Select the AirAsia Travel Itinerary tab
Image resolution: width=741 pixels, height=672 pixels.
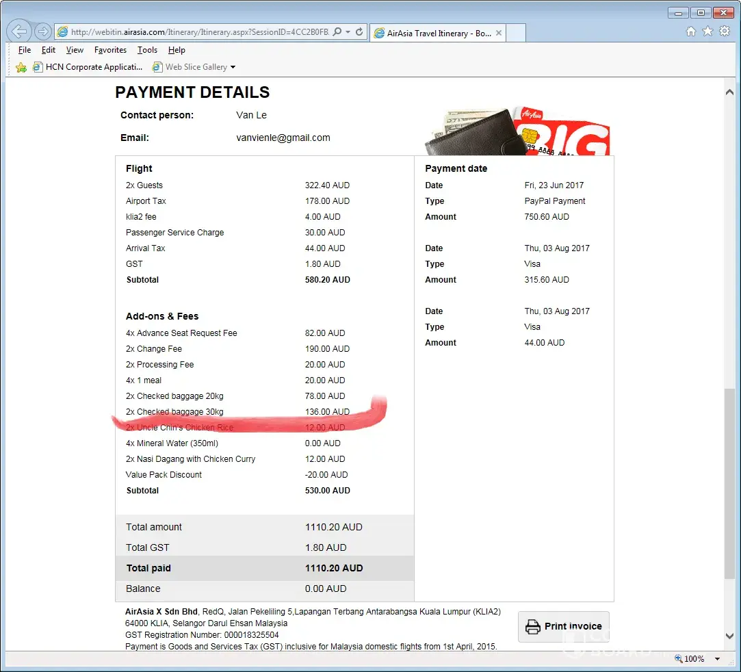tap(438, 33)
